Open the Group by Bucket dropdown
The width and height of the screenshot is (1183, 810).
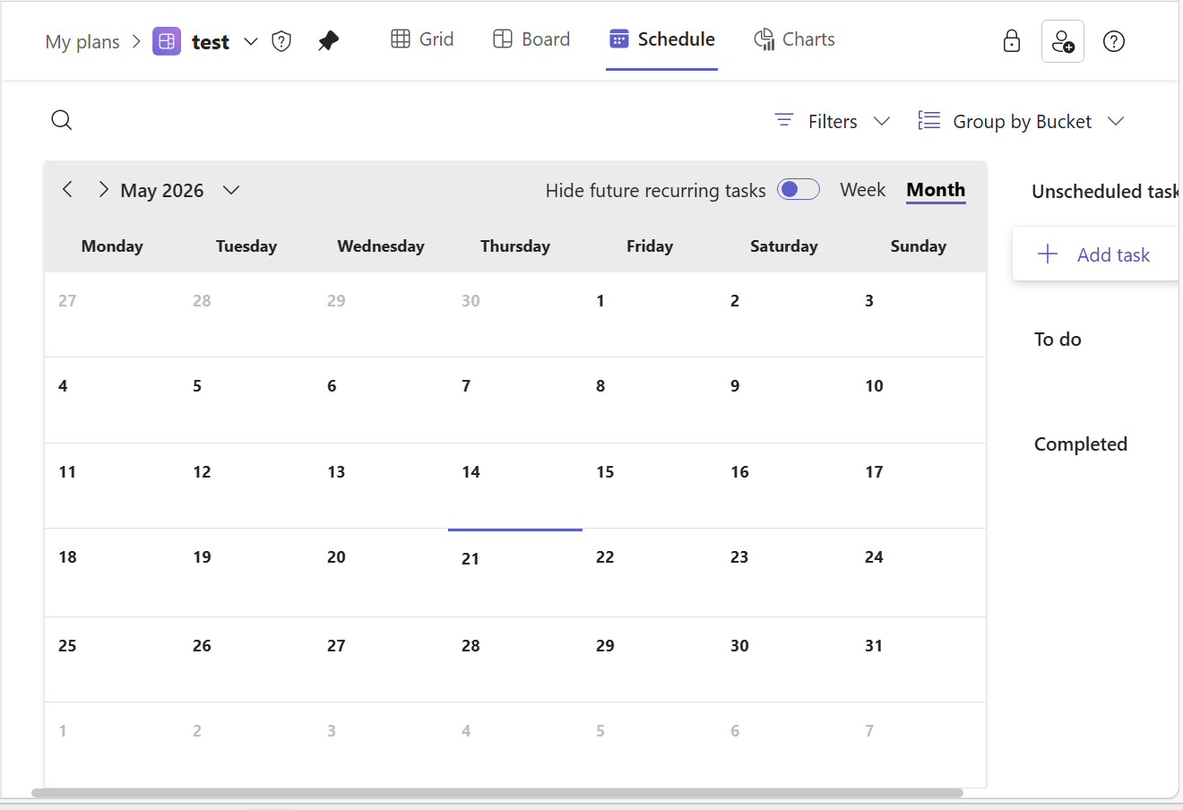pyautogui.click(x=1021, y=121)
